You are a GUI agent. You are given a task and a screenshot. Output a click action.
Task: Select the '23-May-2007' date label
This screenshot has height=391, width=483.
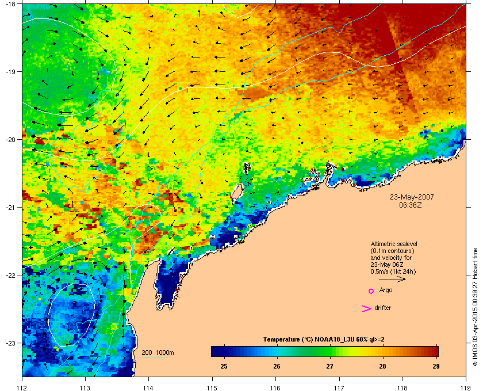412,197
